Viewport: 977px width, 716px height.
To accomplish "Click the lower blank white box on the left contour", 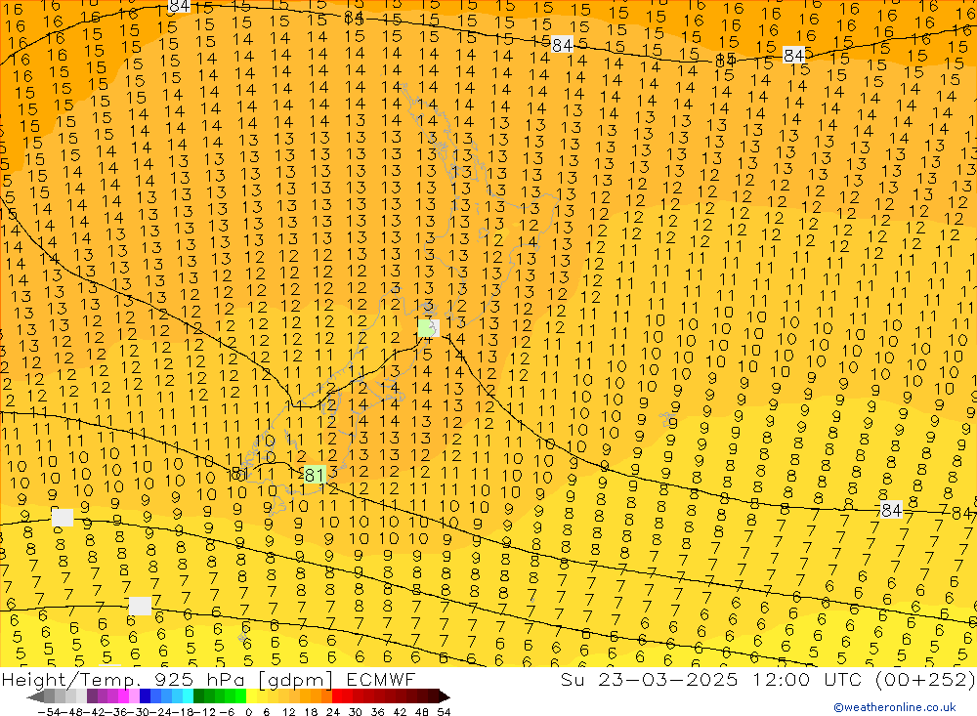I will pos(140,605).
